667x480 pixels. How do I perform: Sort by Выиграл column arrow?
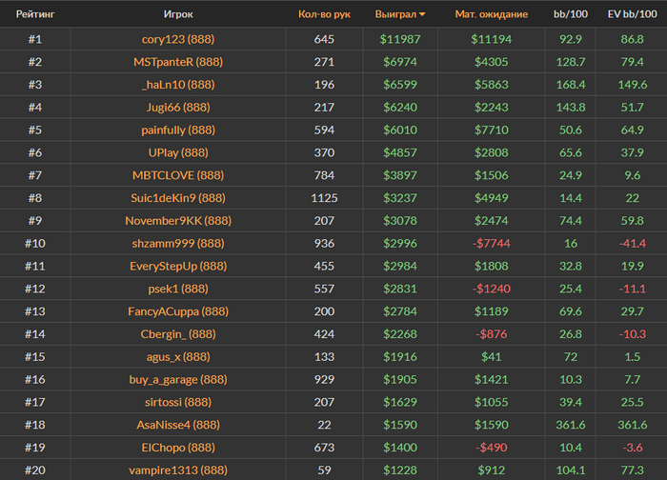click(422, 14)
